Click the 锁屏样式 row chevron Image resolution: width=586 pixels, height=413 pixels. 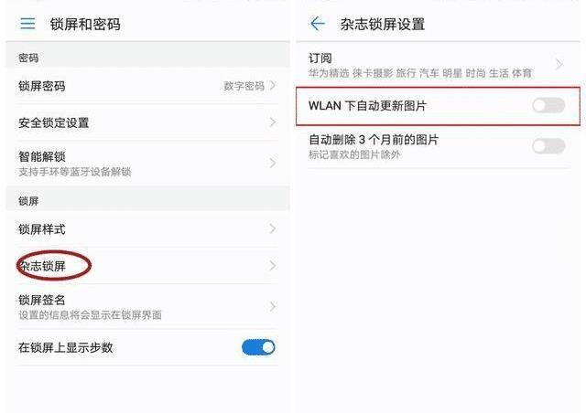[x=273, y=228]
